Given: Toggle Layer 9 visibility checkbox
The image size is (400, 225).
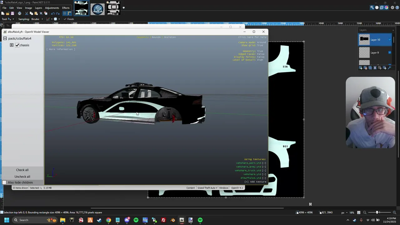Looking at the screenshot, I should (x=390, y=52).
